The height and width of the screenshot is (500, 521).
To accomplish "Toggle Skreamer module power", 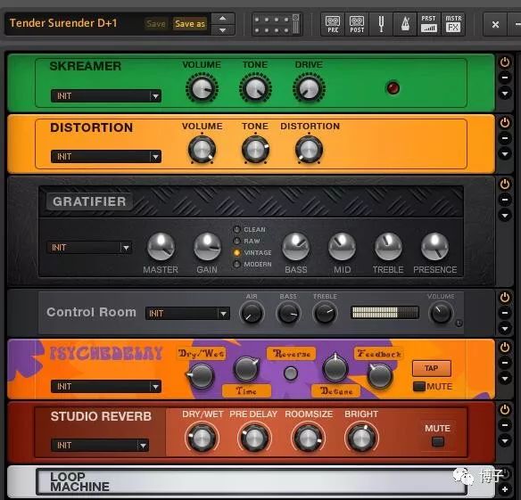I will (505, 62).
